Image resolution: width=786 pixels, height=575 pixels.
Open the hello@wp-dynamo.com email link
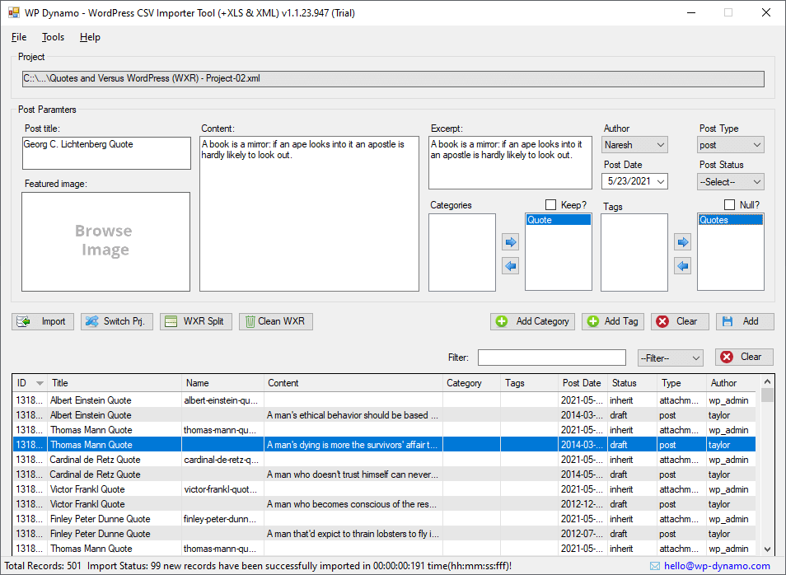click(x=717, y=566)
